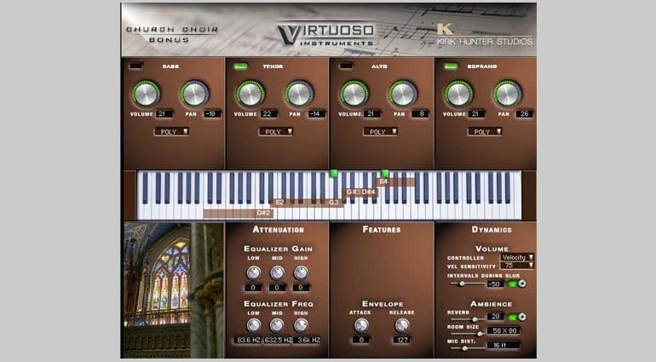Click the Equalizer Freq Mid knob
The height and width of the screenshot is (362, 656).
point(277,325)
